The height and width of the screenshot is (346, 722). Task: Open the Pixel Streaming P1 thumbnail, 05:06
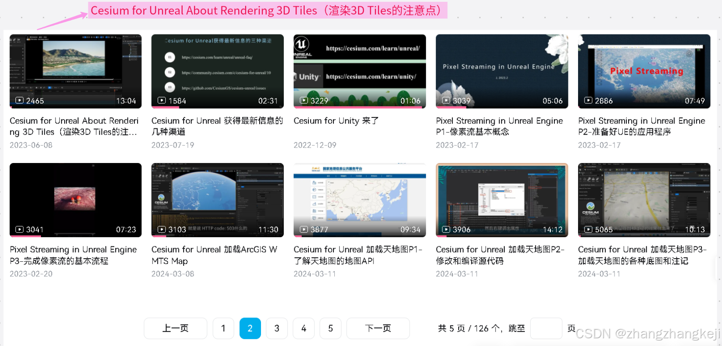click(502, 71)
